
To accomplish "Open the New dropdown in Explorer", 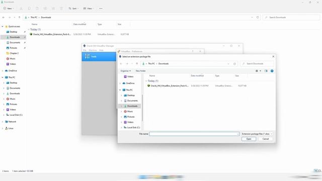I will (x=9, y=9).
